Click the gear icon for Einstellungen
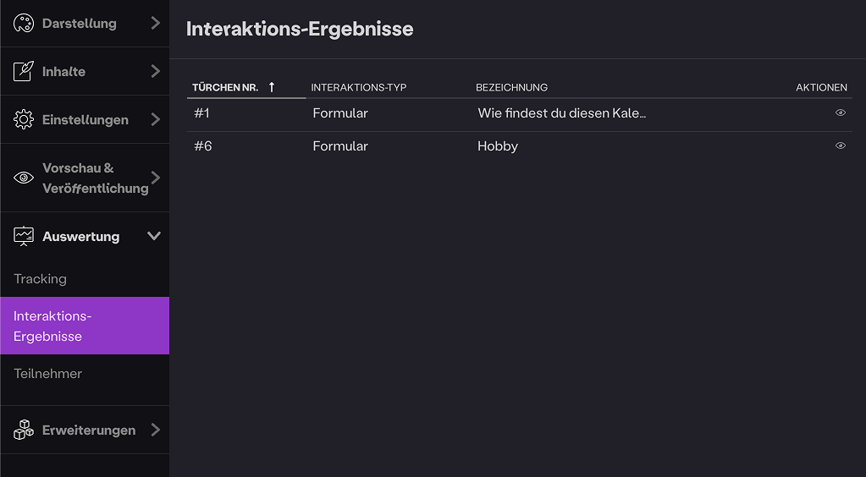Screen dimensions: 866x477 click(24, 119)
